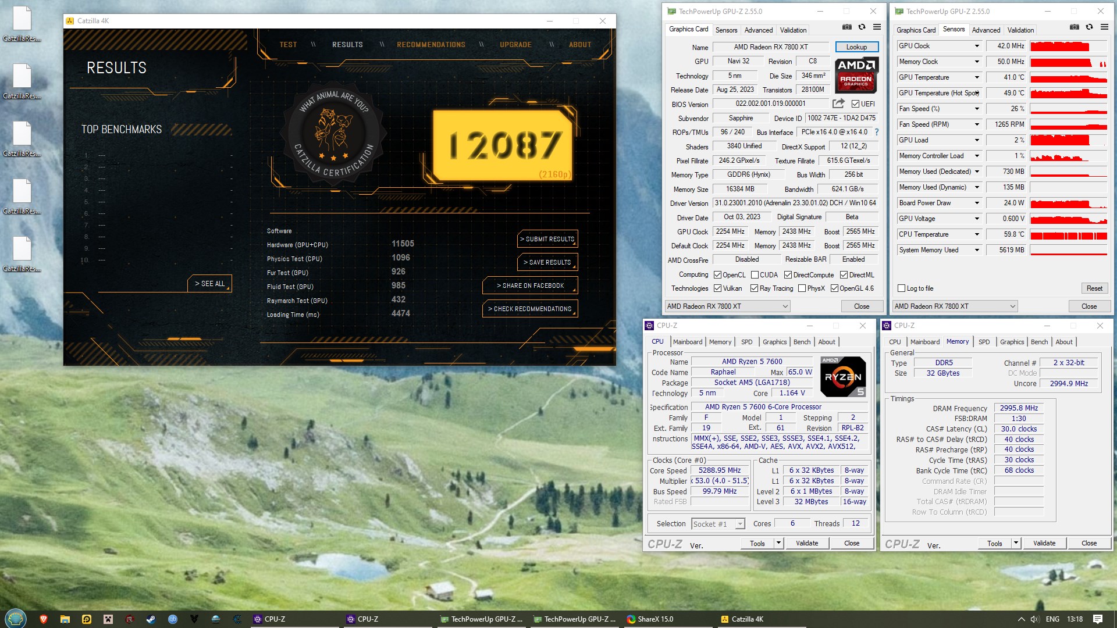
Task: Click the Bus Interface question mark icon
Action: [876, 133]
